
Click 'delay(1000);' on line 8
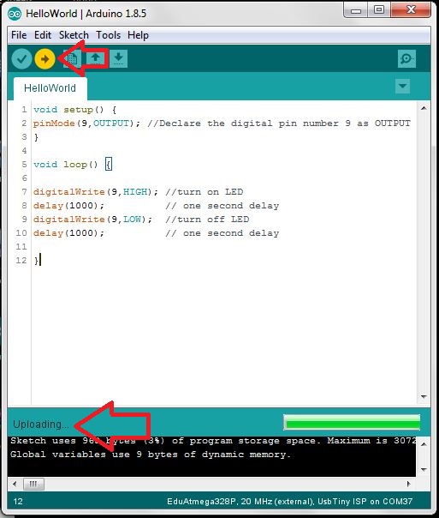point(68,206)
